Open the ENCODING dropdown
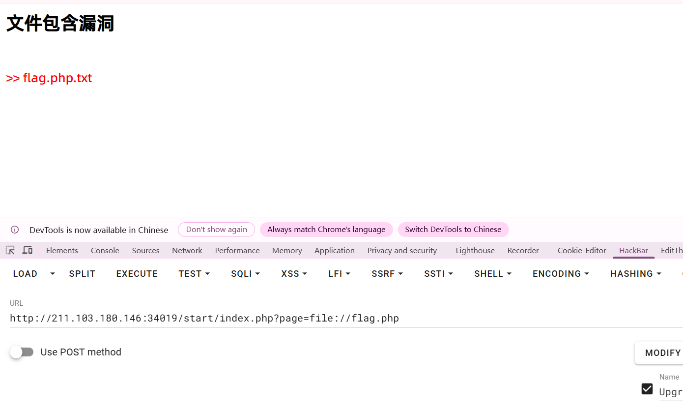The width and height of the screenshot is (683, 410). pos(560,274)
